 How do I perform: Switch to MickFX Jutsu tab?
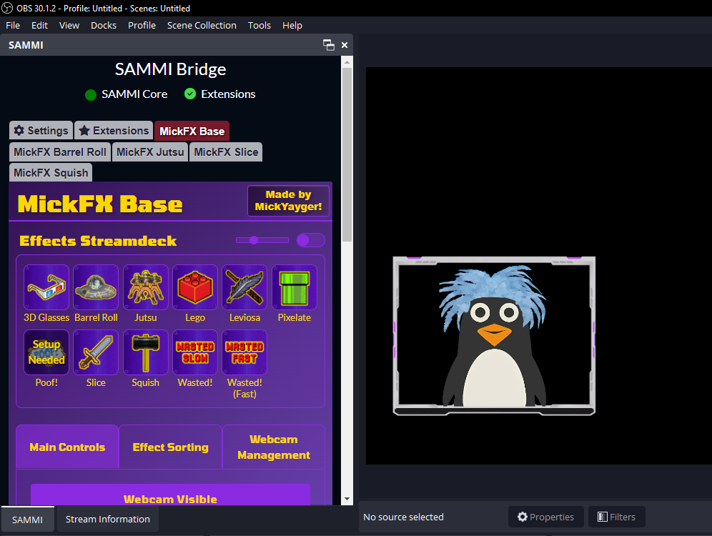150,152
